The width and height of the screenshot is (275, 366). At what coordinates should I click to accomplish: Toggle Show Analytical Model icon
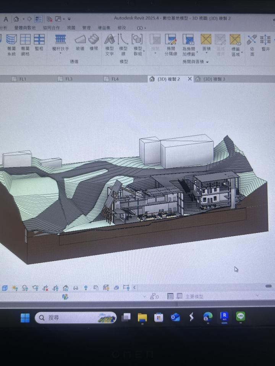(106, 287)
